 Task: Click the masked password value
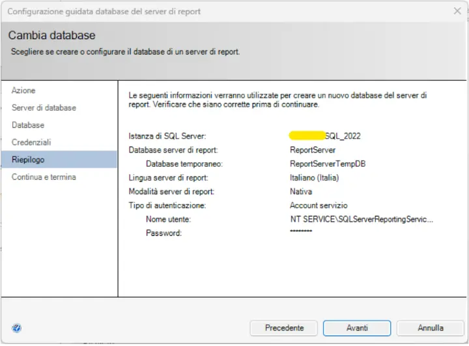301,231
